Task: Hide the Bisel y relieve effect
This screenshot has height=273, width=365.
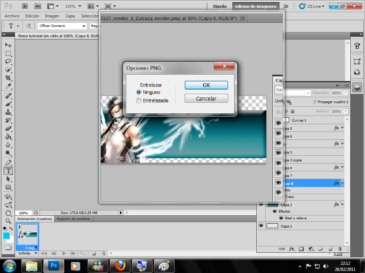Action: [x=281, y=218]
